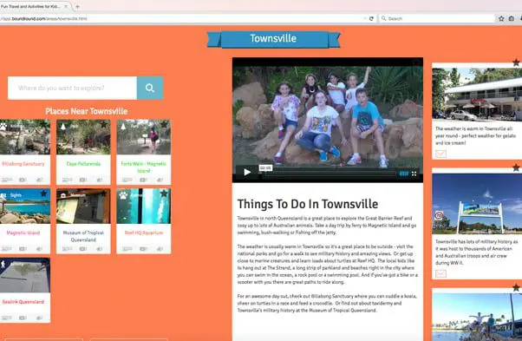Star the military history fact card
The width and height of the screenshot is (522, 341).
(516, 167)
